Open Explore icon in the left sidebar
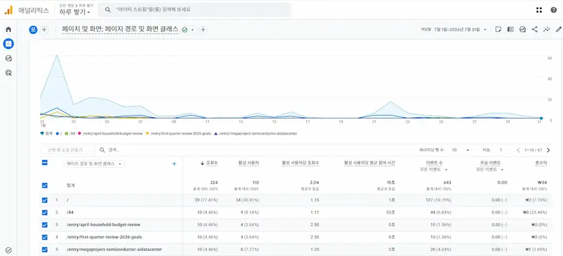563x256 pixels. tap(9, 58)
